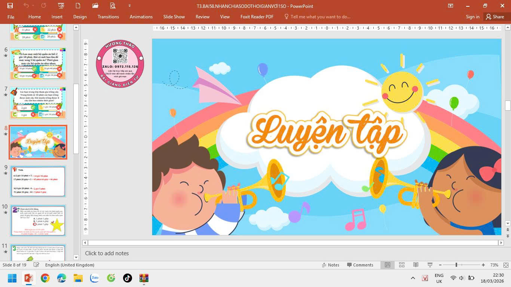The height and width of the screenshot is (287, 511).
Task: Toggle the Comments pane
Action: pyautogui.click(x=360, y=265)
